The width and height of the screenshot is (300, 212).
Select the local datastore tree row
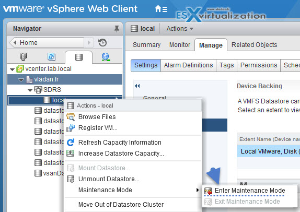click(65, 100)
